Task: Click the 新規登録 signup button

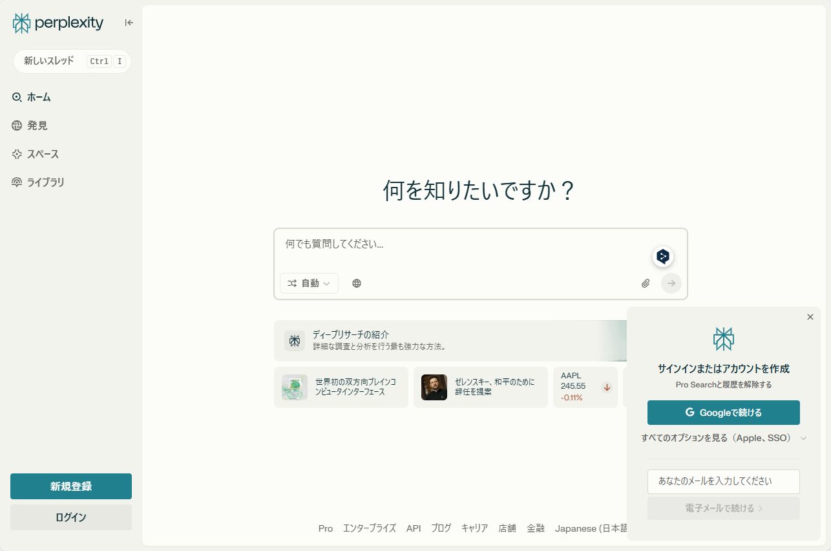Action: [70, 486]
